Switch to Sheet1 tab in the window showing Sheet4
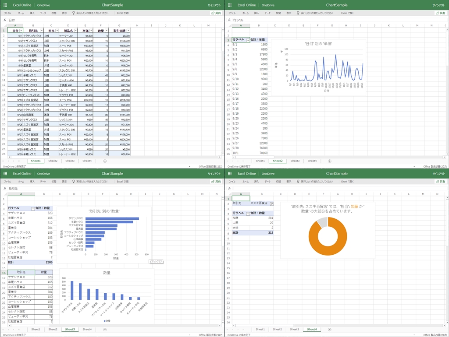Screen dimensions: 449x337 tap(260, 329)
